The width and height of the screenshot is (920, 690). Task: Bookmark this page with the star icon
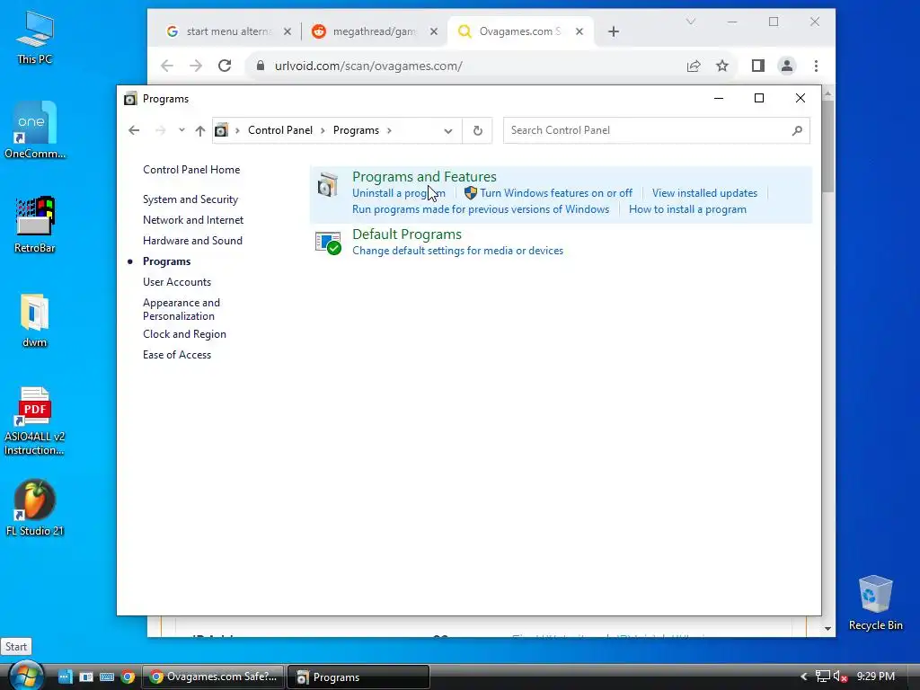pyautogui.click(x=722, y=66)
